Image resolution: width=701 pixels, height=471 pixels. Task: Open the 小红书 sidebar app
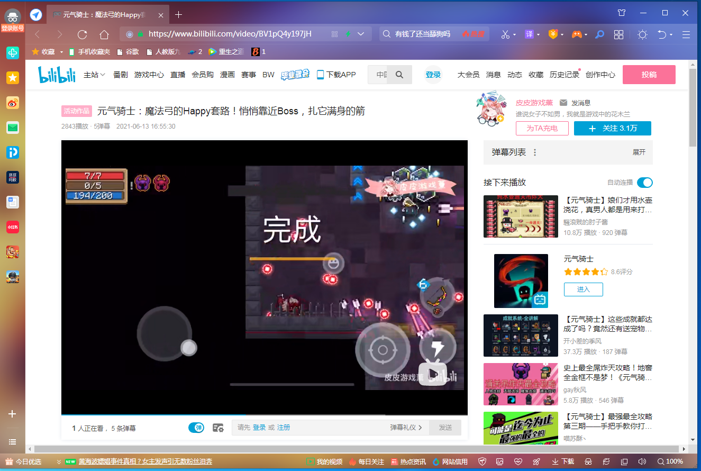13,227
